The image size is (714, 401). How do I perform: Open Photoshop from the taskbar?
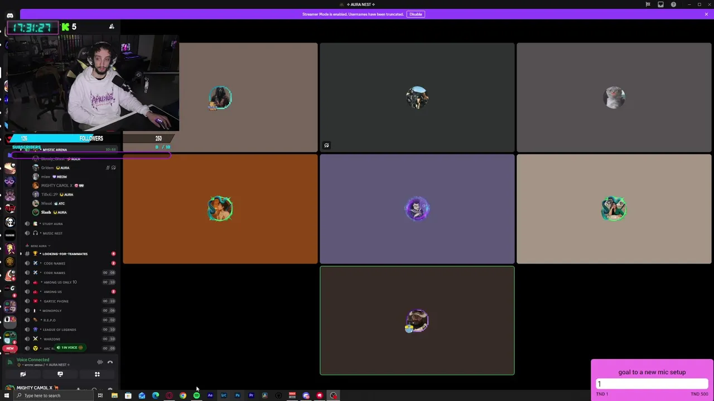click(237, 395)
